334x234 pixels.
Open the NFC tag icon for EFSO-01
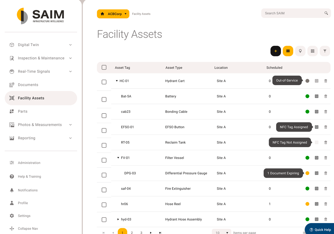[x=317, y=127]
